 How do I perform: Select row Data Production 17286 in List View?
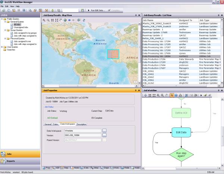point(181,59)
